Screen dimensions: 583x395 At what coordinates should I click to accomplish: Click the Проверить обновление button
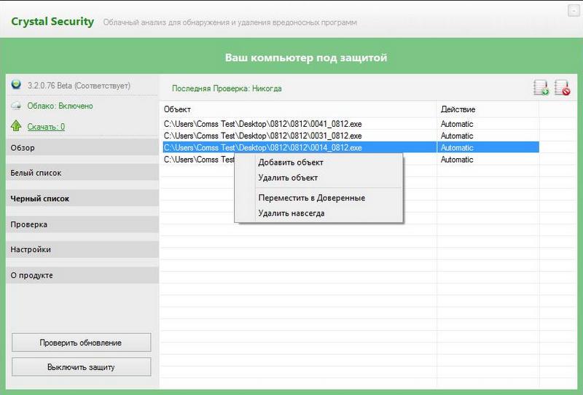click(82, 343)
